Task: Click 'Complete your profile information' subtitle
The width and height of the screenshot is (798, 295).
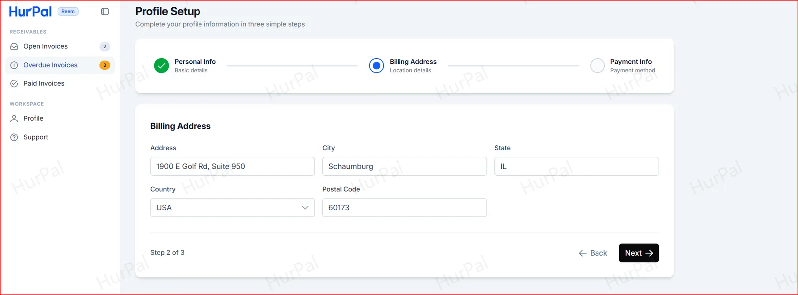Action: [220, 24]
